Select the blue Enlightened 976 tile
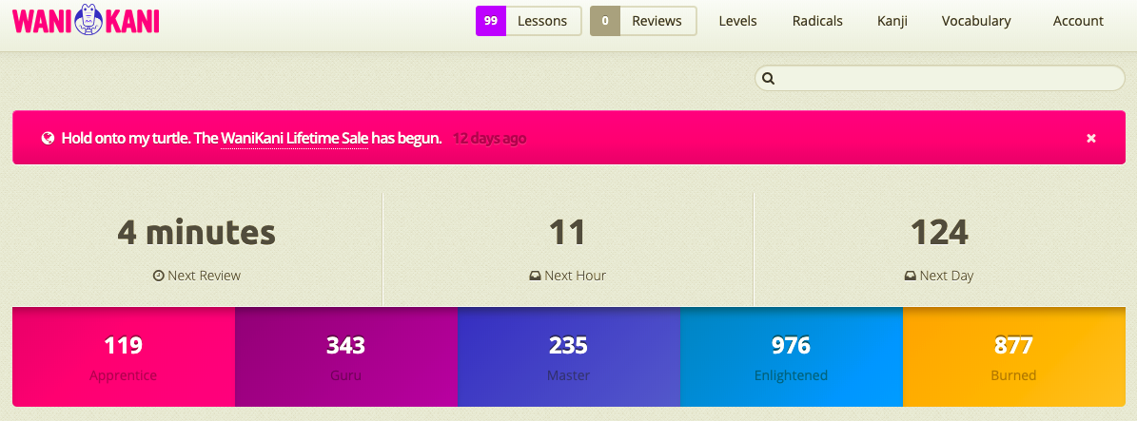The image size is (1137, 421). (x=791, y=356)
